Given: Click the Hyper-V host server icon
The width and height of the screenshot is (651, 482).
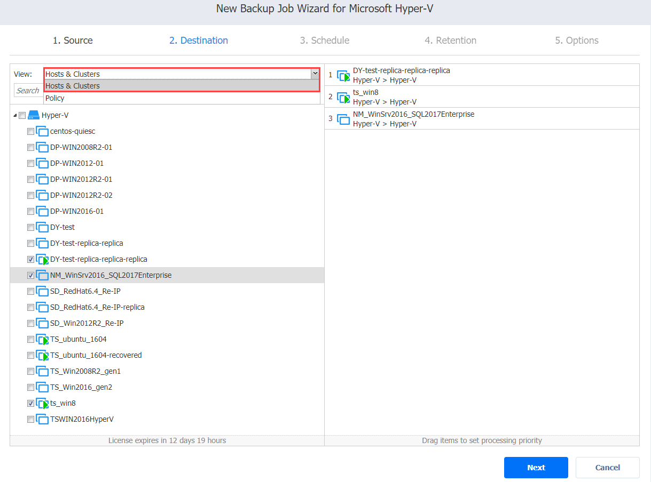Looking at the screenshot, I should (34, 115).
